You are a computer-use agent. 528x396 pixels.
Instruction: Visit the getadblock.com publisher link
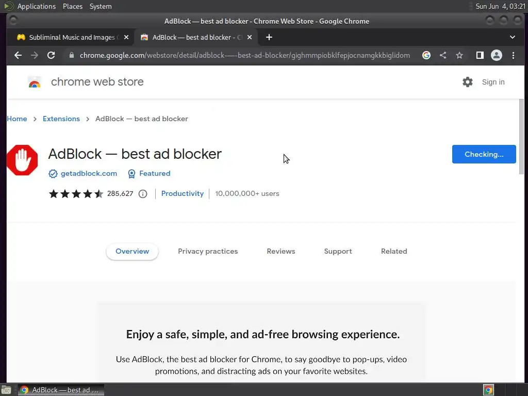pyautogui.click(x=89, y=173)
